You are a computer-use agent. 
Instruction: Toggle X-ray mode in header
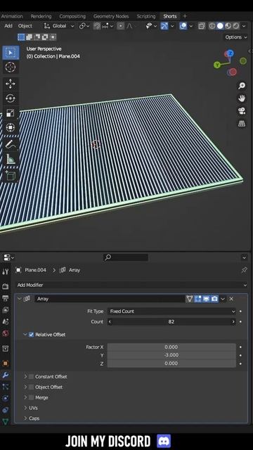[x=202, y=26]
